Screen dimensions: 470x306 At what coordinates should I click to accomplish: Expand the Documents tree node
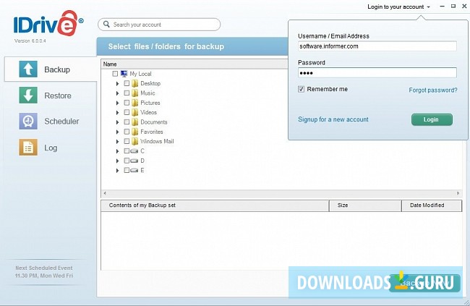pos(117,122)
